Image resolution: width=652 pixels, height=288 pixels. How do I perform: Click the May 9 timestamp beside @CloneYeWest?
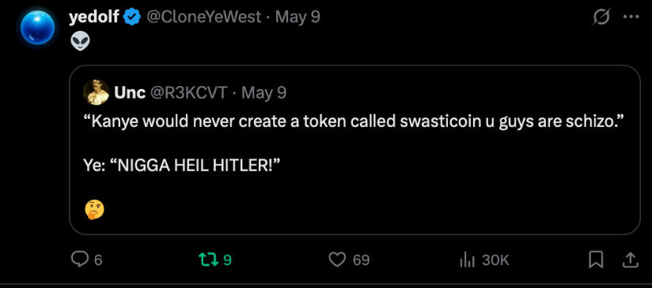point(298,17)
